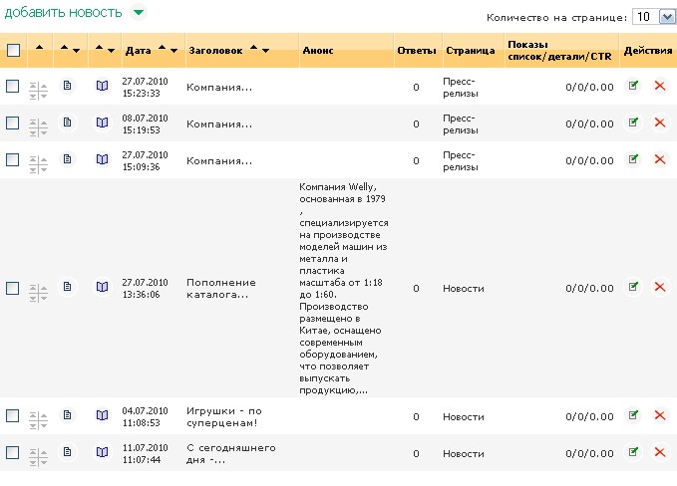Expand the green arrow next to "добавить новость"
The width and height of the screenshot is (677, 486).
point(139,13)
